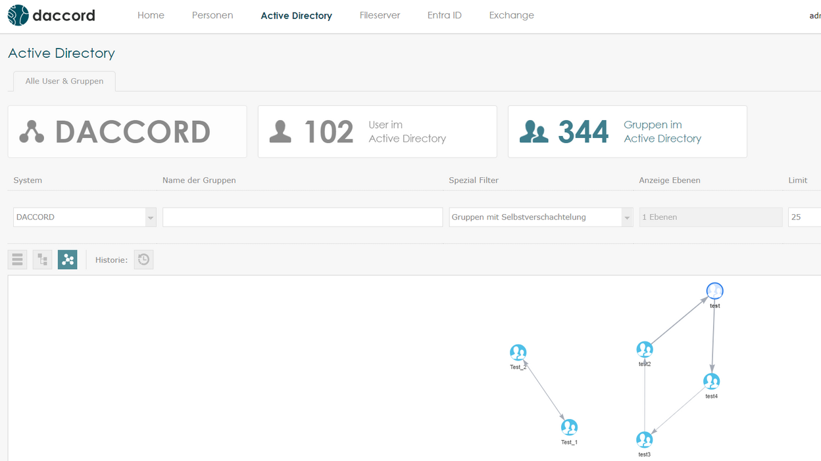Click the DACCORD domain card
This screenshot has width=821, height=461.
127,131
